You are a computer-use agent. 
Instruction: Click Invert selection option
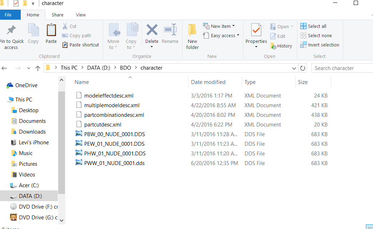[x=319, y=45]
